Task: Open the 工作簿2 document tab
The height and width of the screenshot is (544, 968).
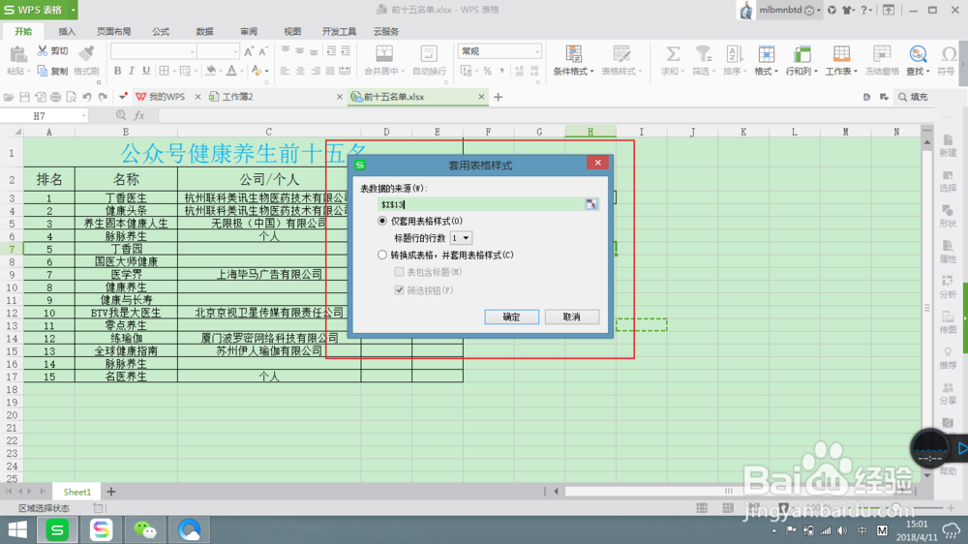Action: [238, 97]
